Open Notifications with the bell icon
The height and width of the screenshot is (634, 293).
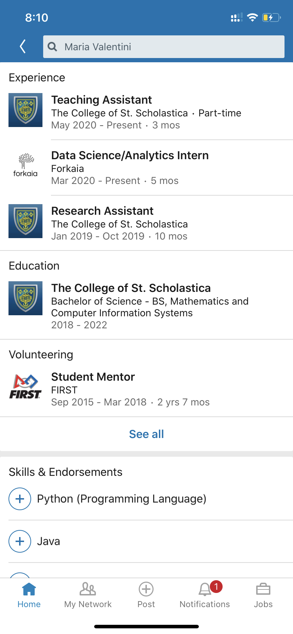[205, 595]
